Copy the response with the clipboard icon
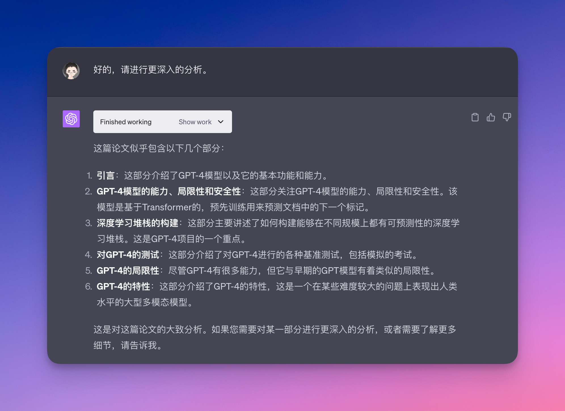 pos(475,117)
